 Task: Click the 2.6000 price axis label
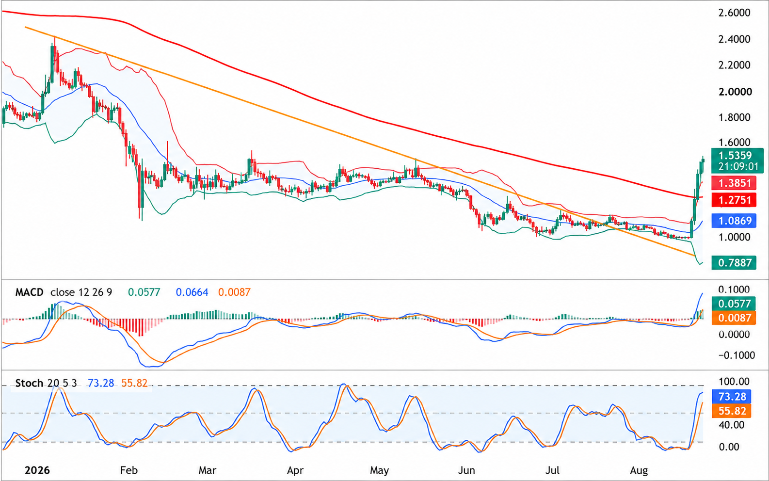pos(734,13)
